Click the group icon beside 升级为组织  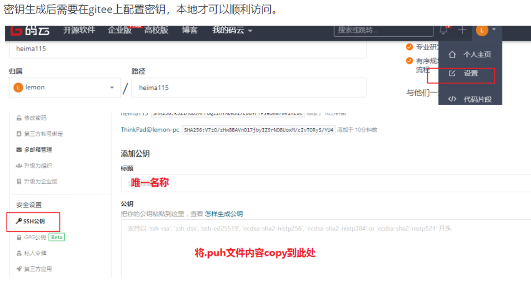[x=19, y=166]
